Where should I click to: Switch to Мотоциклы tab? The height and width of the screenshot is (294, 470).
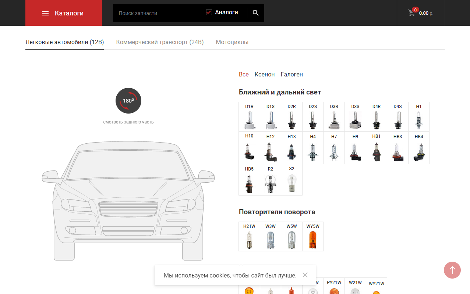tap(232, 42)
